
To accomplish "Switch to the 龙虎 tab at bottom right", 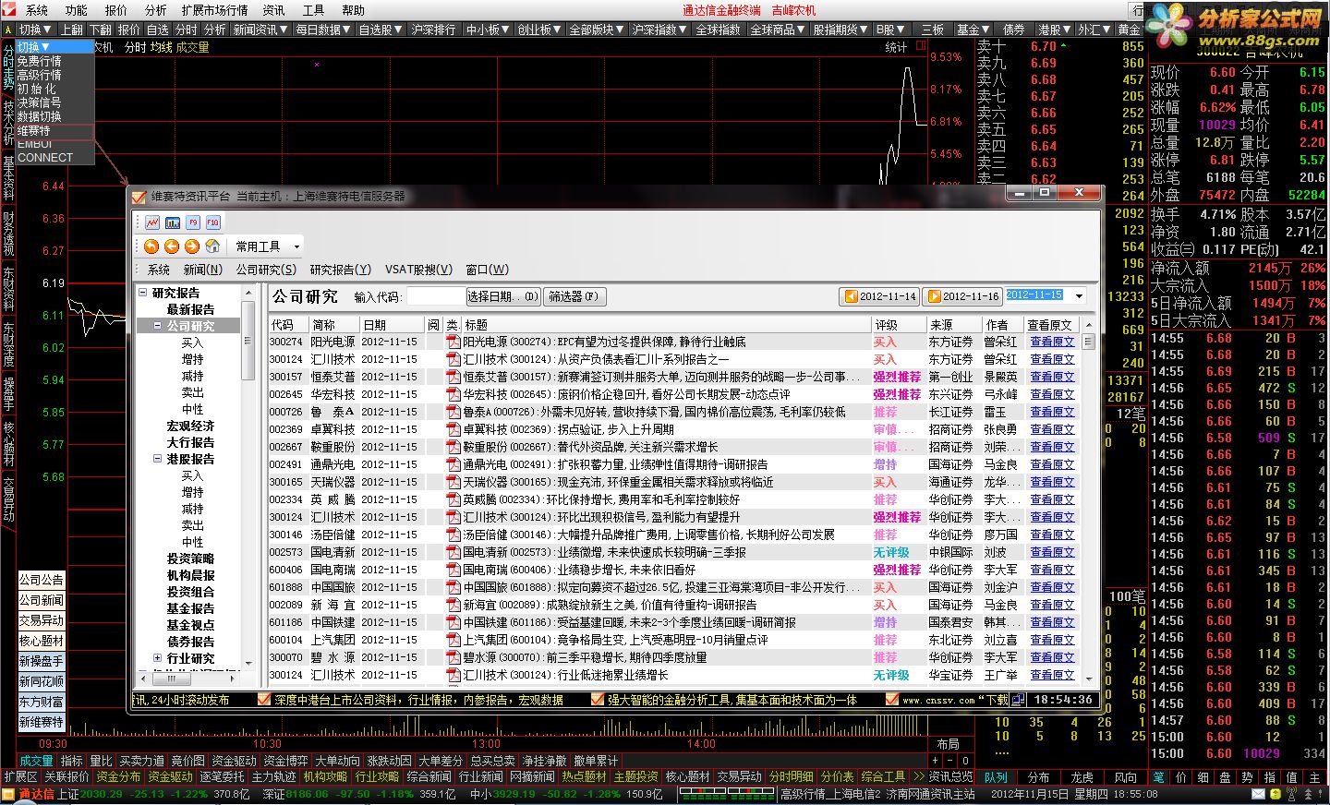I will click(1082, 777).
